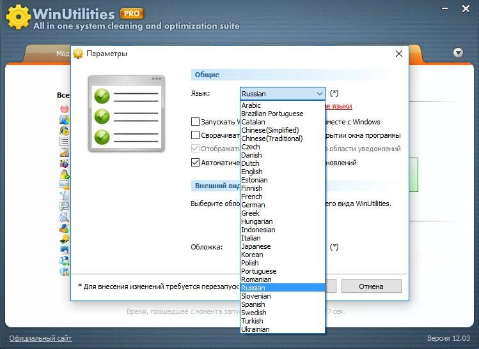The height and width of the screenshot is (349, 479).
Task: Click the colored registry cubes icon
Action: click(x=65, y=163)
